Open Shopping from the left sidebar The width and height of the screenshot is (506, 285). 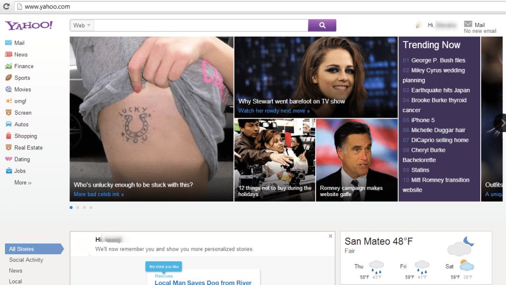pyautogui.click(x=25, y=136)
